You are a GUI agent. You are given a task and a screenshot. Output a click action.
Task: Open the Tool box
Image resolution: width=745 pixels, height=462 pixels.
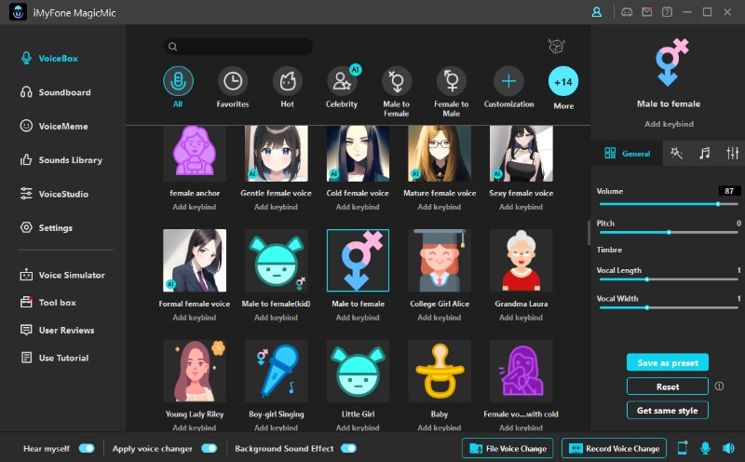(x=48, y=303)
